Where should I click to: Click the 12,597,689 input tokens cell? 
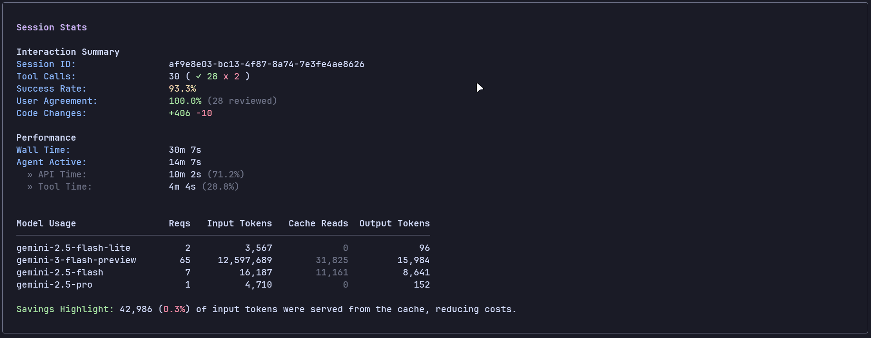245,260
